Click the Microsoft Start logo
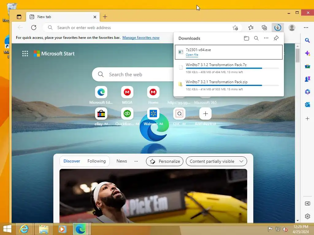 [x=54, y=54]
